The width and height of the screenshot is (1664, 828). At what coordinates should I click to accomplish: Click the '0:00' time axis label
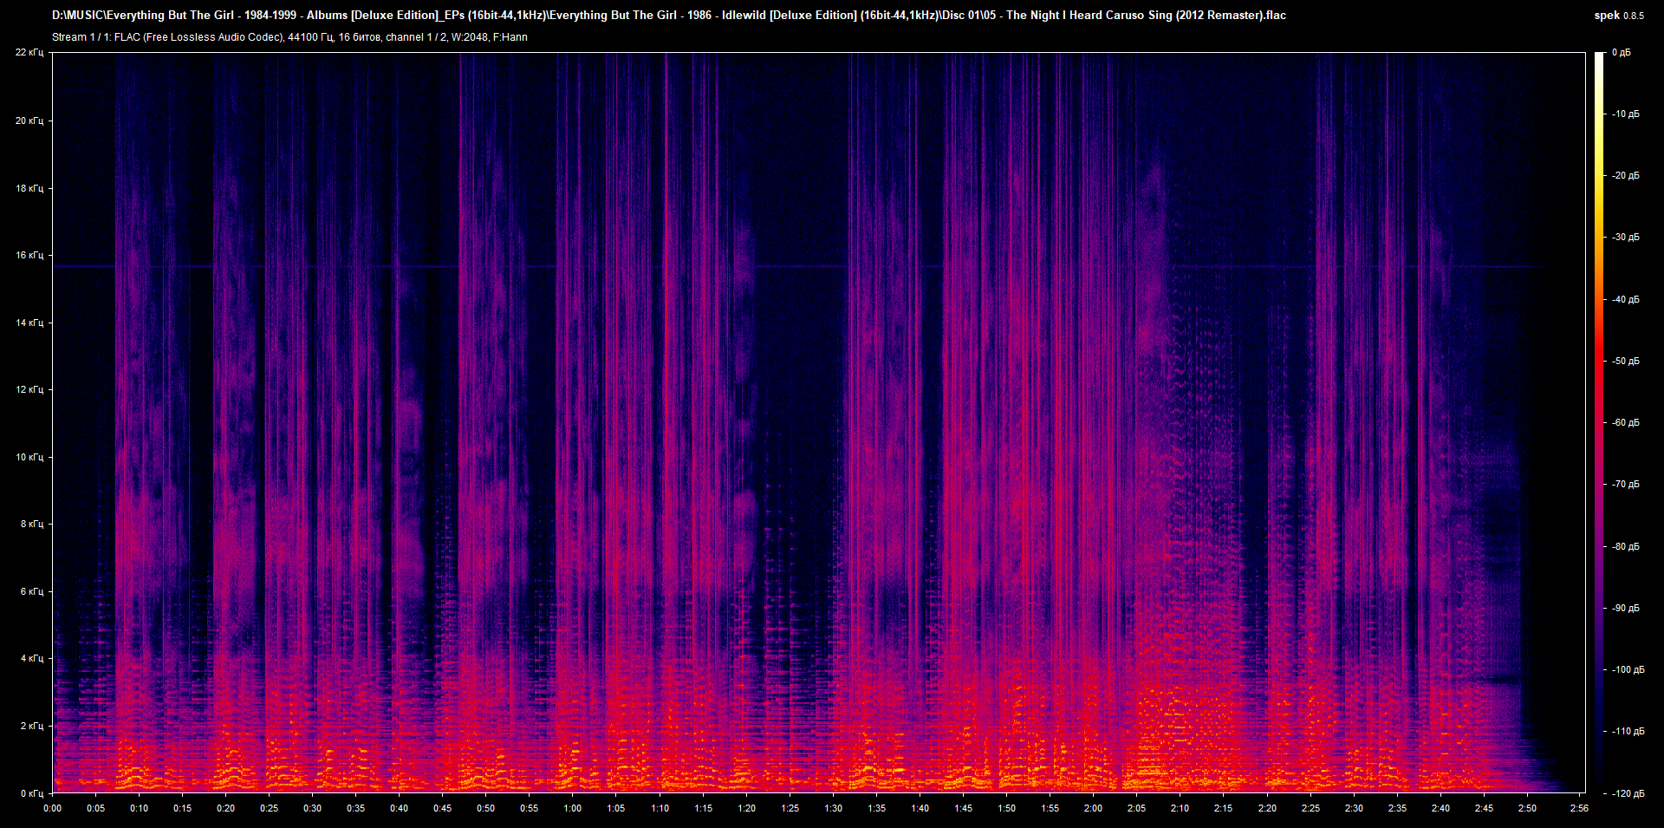53,808
